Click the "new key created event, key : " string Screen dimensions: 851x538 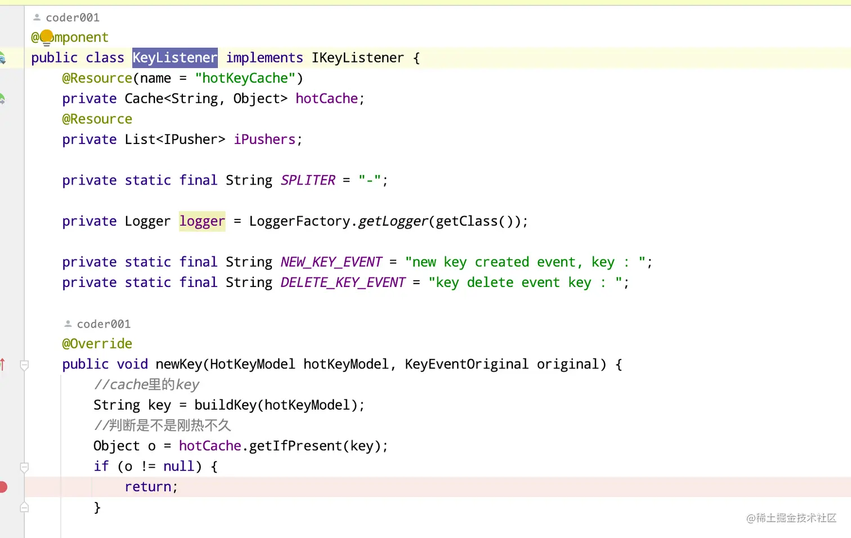(526, 262)
